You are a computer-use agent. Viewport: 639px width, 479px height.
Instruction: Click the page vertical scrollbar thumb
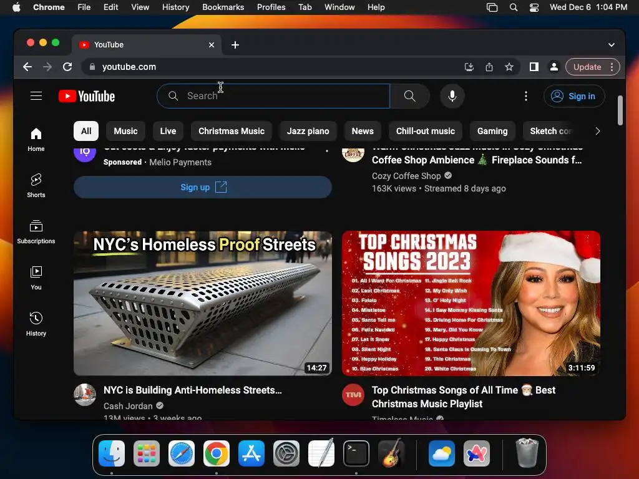pos(620,110)
